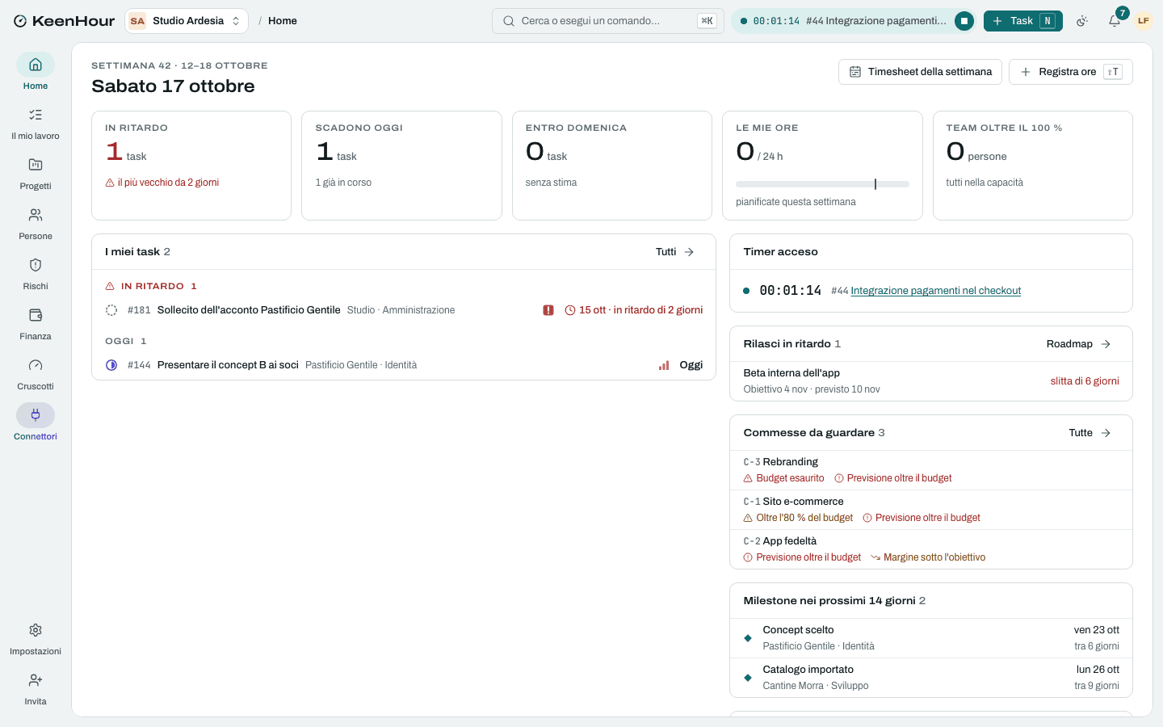Open task Presentare il concept B ai soci
Viewport: 1163px width, 727px height.
pyautogui.click(x=228, y=365)
